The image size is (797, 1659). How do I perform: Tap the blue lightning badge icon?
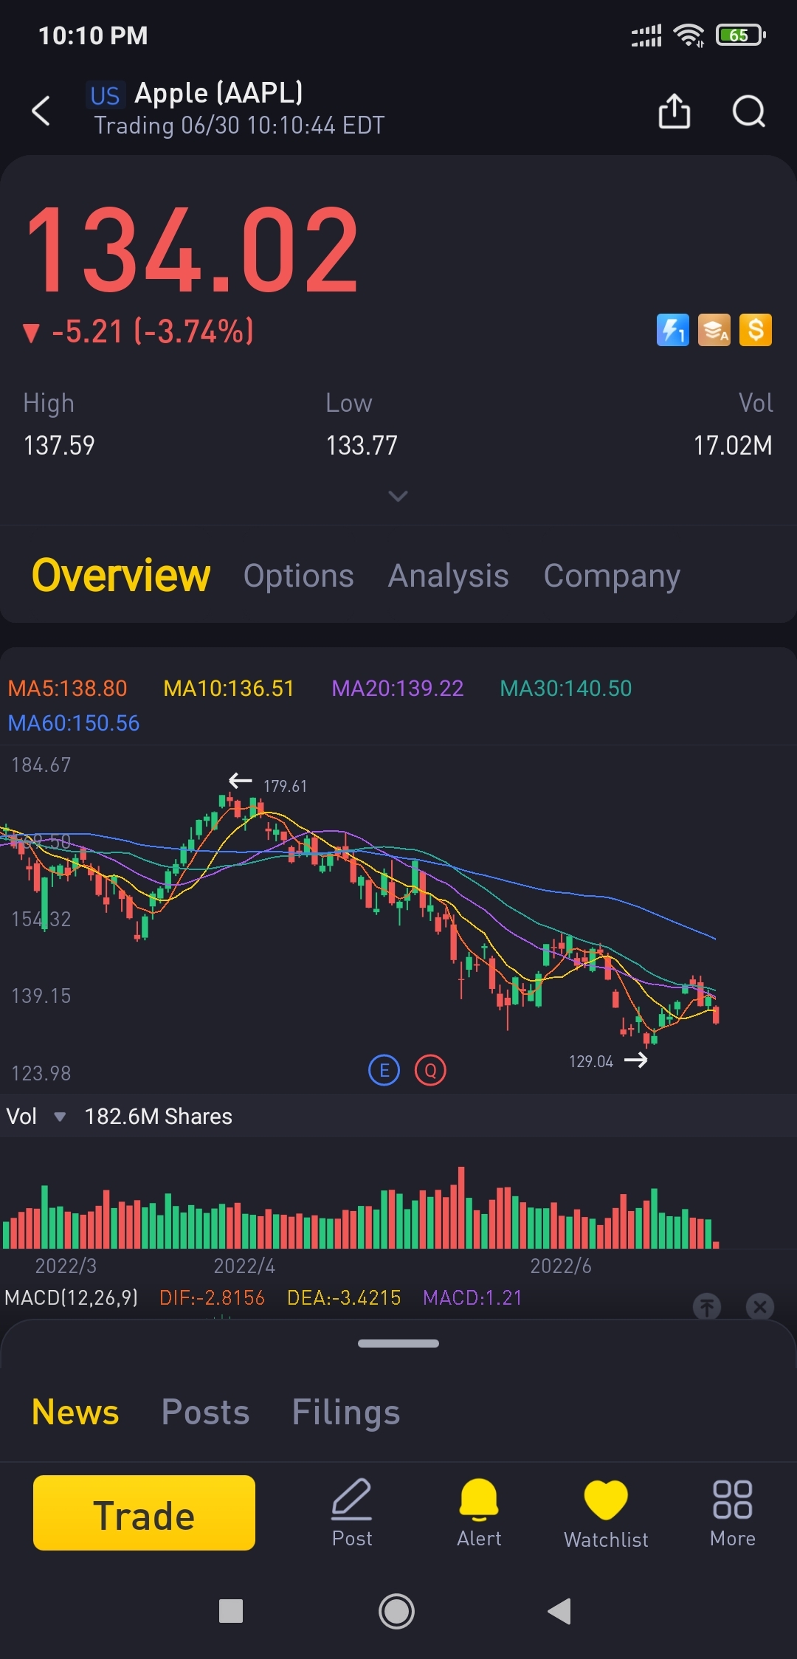(672, 330)
